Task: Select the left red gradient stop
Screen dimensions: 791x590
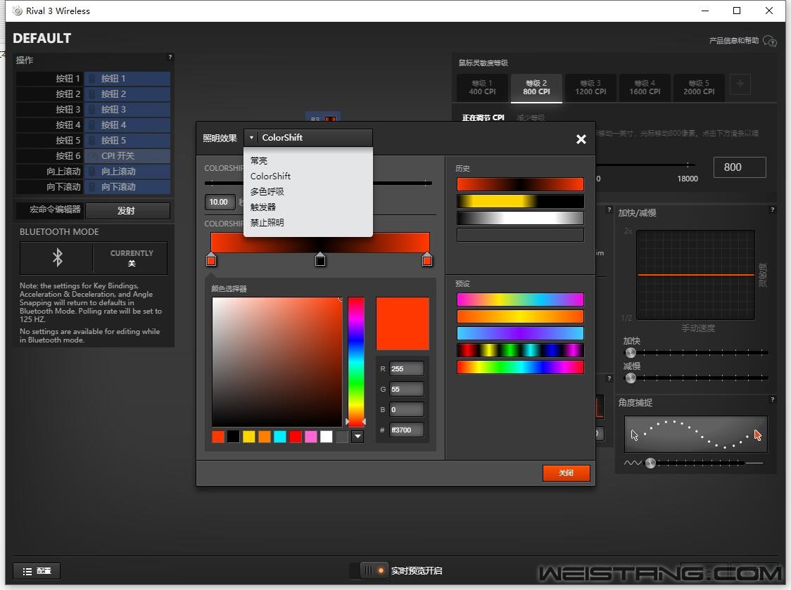Action: [211, 260]
